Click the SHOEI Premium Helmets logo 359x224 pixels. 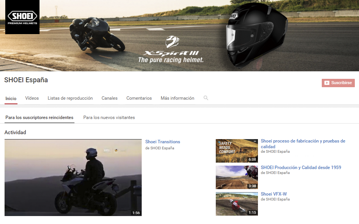pyautogui.click(x=22, y=17)
